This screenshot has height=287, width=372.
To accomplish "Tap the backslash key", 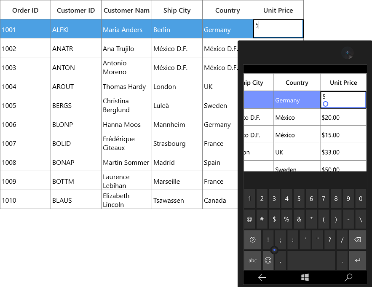I will pos(361,219).
